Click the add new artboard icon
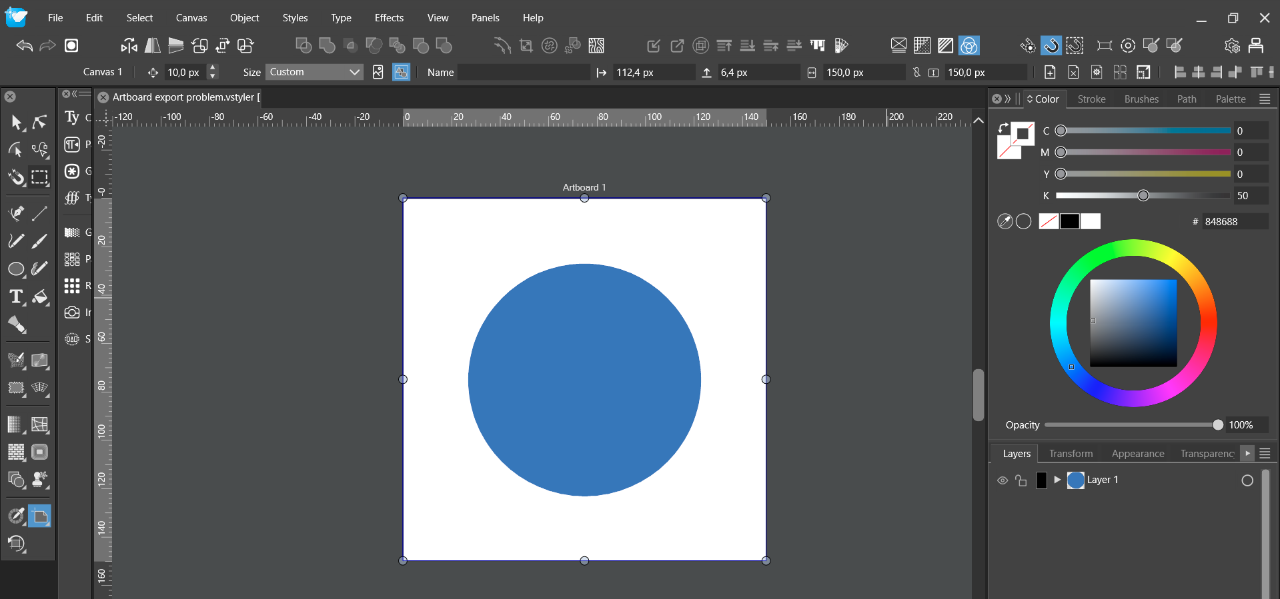Screen dimensions: 1280x599 (1050, 72)
